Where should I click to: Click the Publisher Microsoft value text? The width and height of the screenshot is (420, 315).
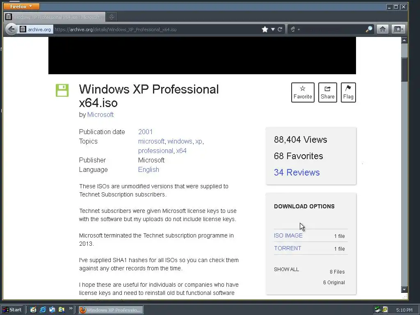tap(151, 160)
